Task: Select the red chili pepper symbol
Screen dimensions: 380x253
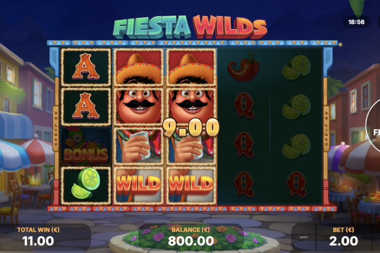Action: coord(243,67)
